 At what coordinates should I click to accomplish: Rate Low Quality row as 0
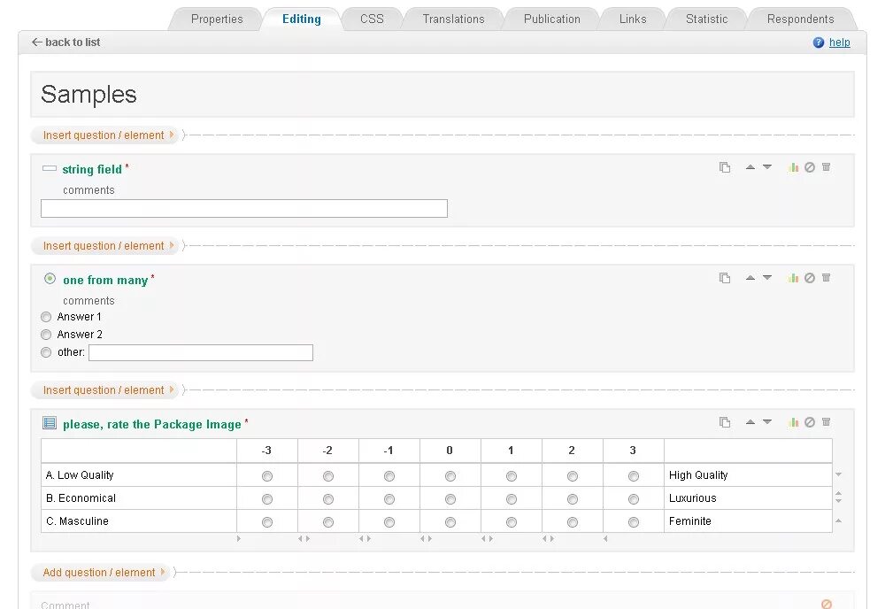click(450, 476)
